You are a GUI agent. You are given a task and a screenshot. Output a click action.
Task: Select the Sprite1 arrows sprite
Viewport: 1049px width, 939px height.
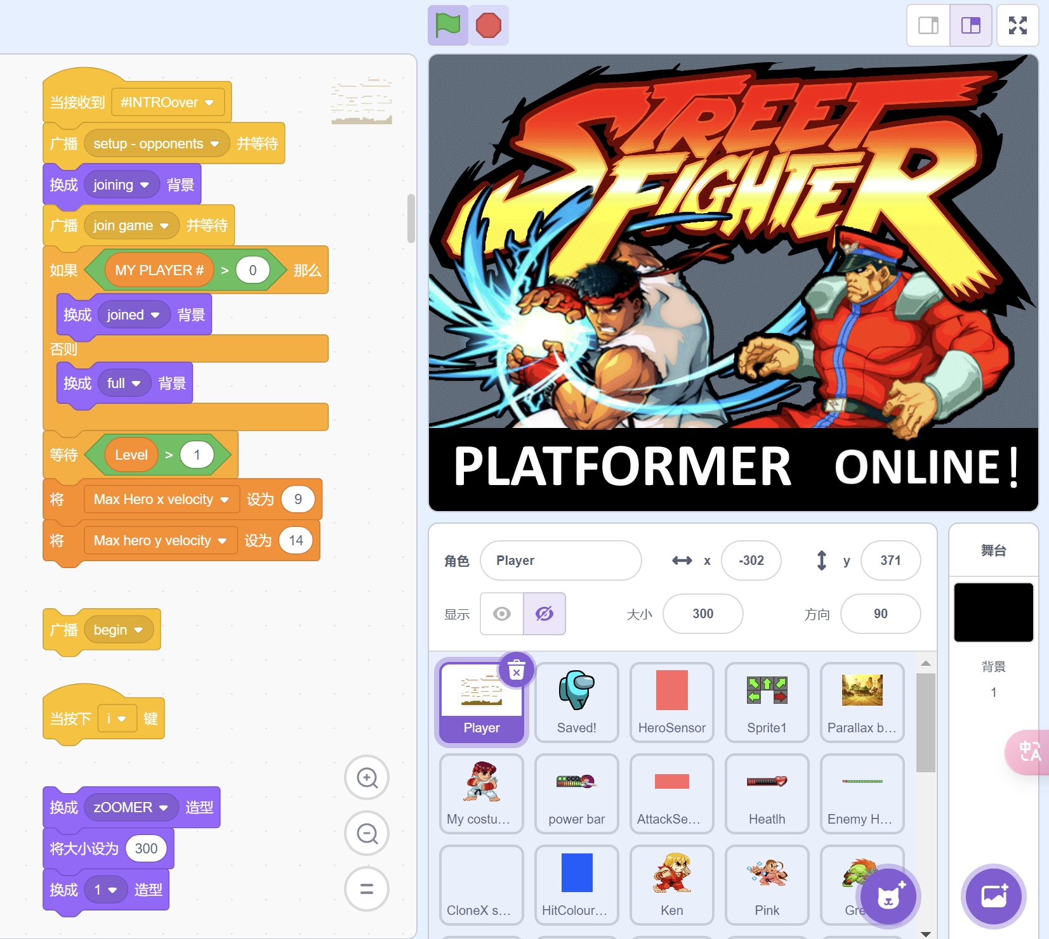tap(767, 703)
